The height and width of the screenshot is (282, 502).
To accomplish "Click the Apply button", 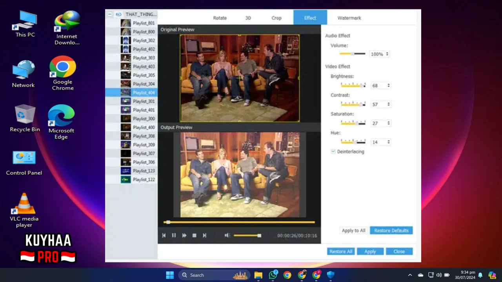I will (x=370, y=251).
